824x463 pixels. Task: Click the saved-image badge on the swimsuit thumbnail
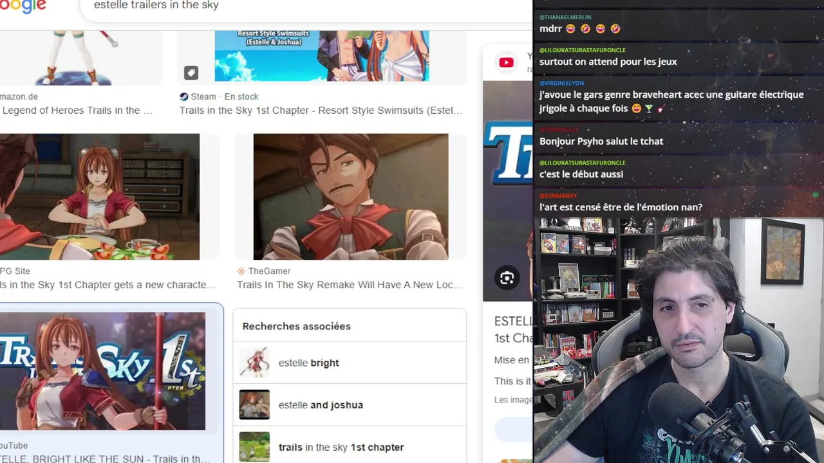click(191, 73)
